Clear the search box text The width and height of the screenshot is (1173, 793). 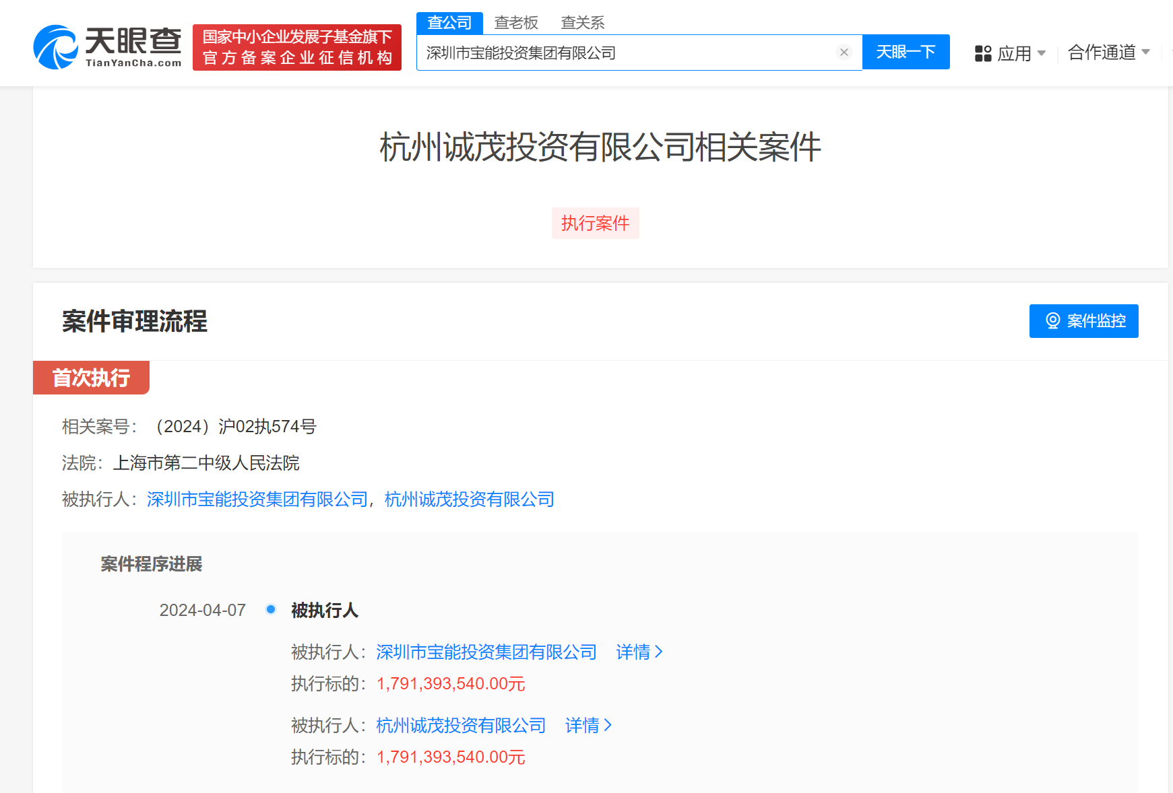844,53
